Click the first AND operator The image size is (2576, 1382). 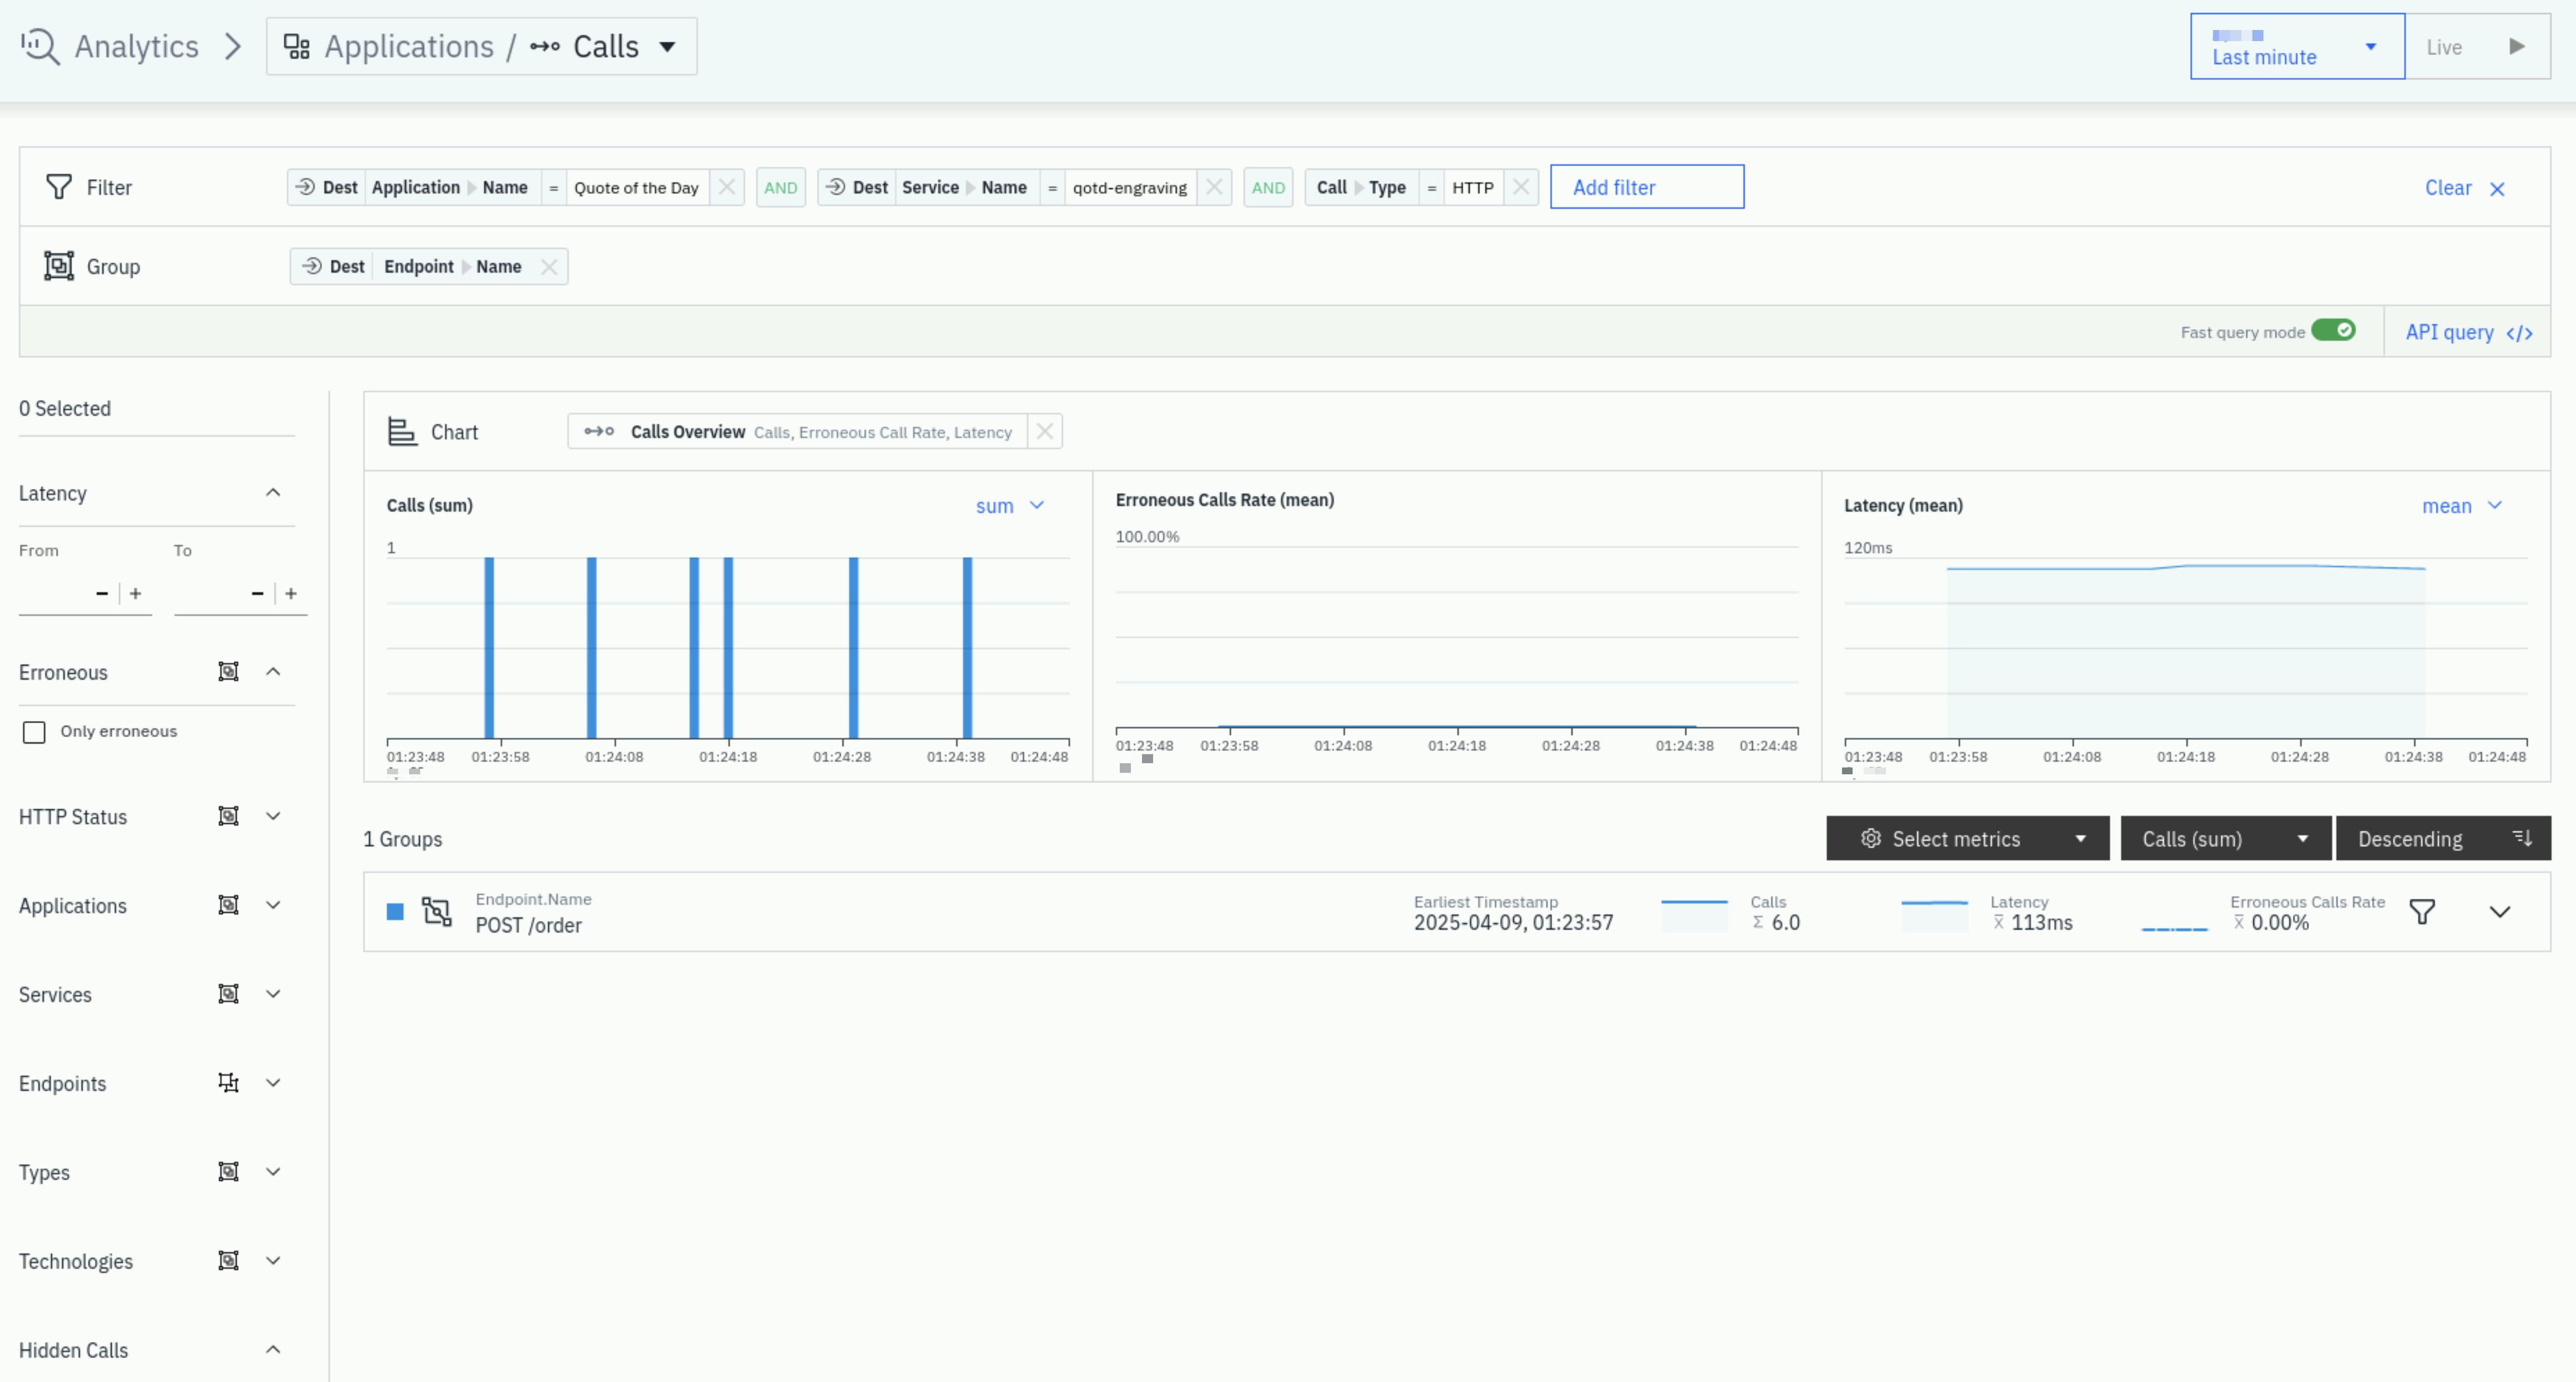(x=780, y=187)
